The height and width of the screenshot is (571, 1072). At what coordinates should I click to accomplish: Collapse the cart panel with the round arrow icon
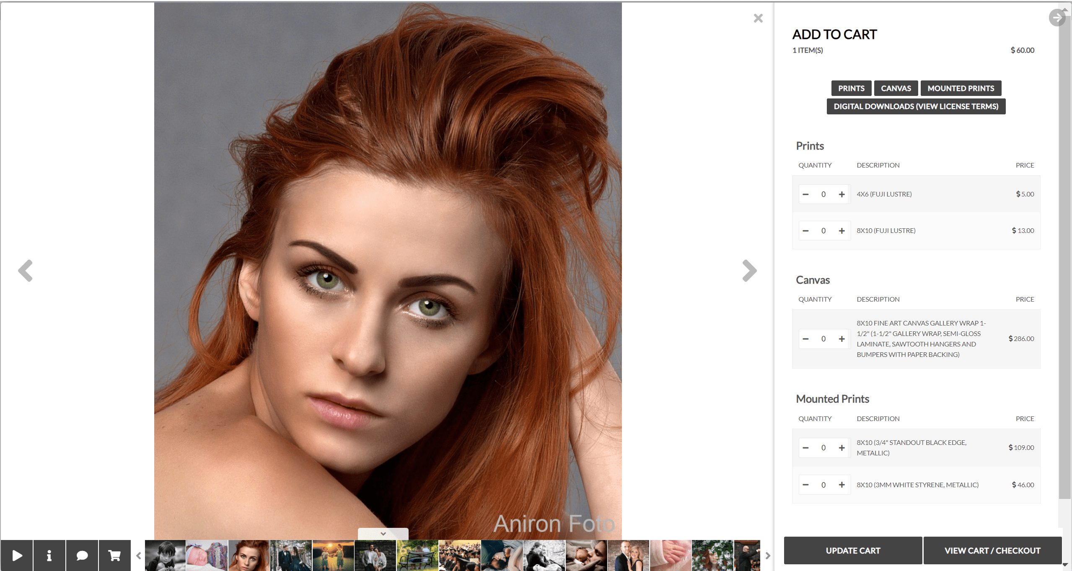[x=1057, y=18]
